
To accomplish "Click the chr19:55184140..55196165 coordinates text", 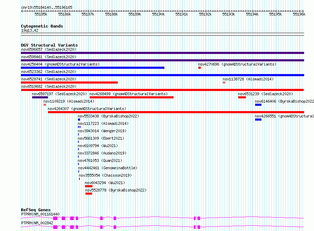I will [47, 7].
